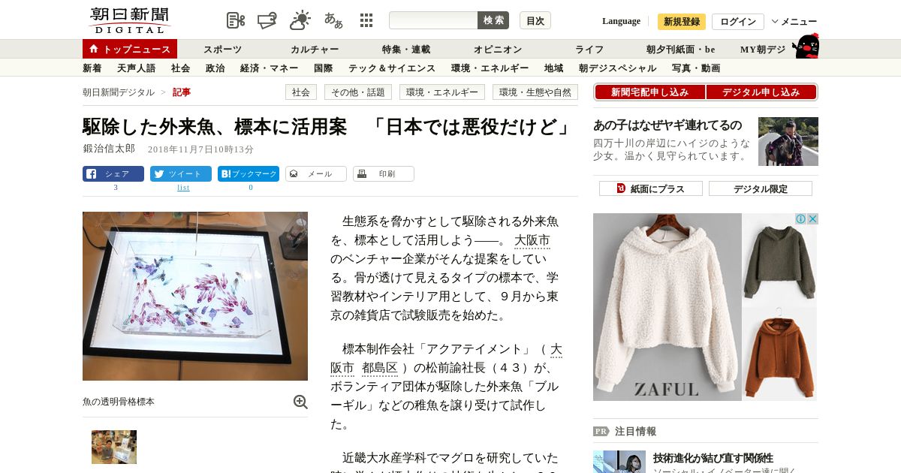Screen dimensions: 901x473
Task: Open オピニオン tab
Action: coord(498,50)
